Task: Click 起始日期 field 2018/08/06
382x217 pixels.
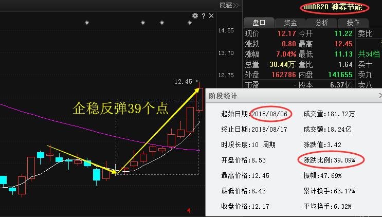Action: [x=269, y=114]
